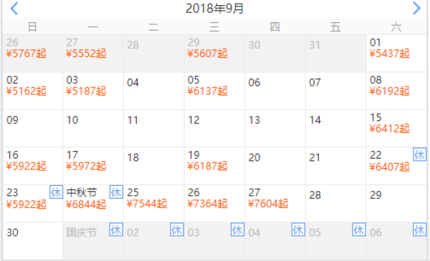
Task: Select September 05 priced ¥6137起
Action: [x=214, y=91]
